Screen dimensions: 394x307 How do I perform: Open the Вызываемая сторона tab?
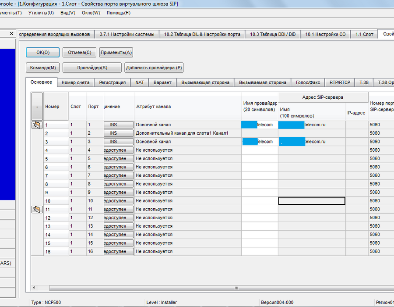point(263,82)
